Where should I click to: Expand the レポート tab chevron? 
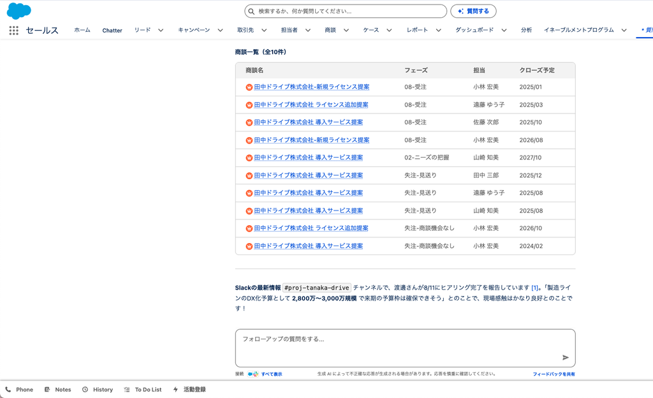pos(439,31)
